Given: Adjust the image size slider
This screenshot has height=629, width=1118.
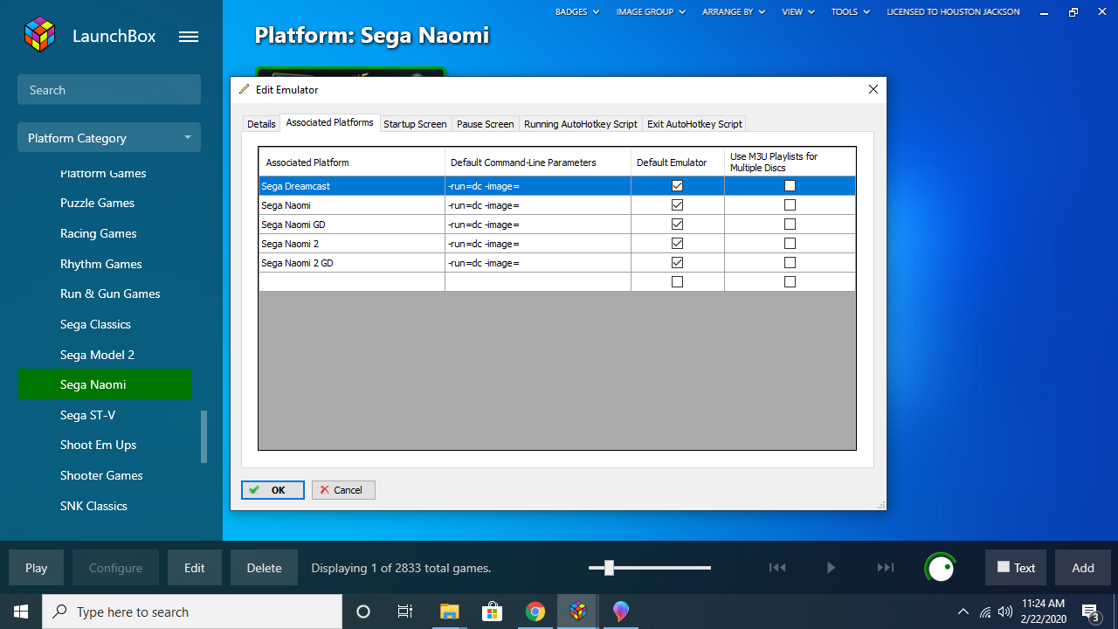Looking at the screenshot, I should tap(609, 568).
